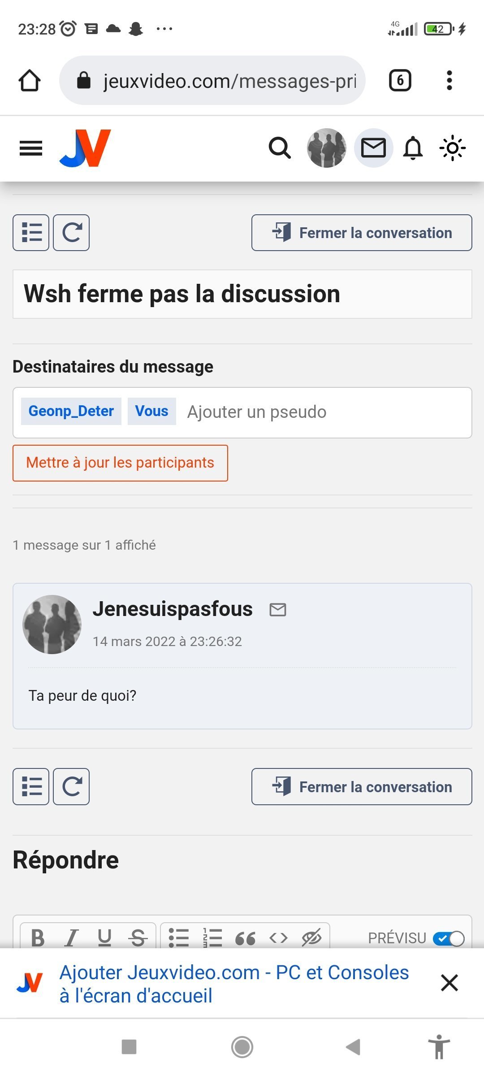Viewport: 484px width, 1076px height.
Task: Open Chrome three-dot overflow menu
Action: click(x=449, y=81)
